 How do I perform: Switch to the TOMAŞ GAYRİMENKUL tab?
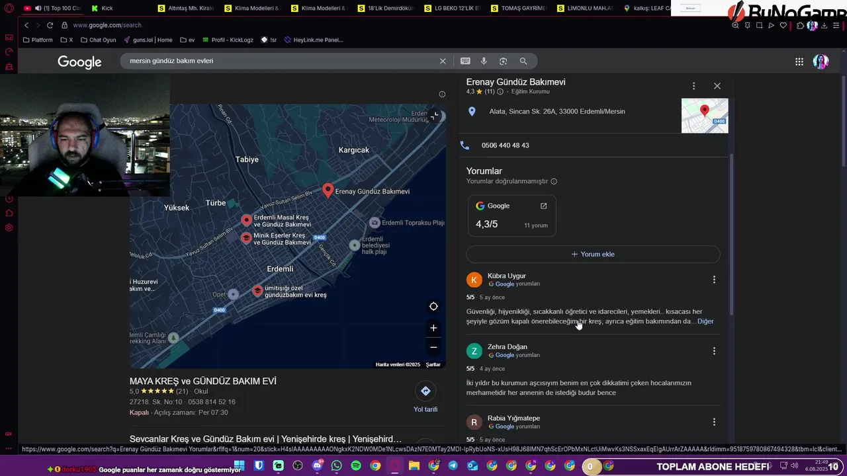point(518,8)
